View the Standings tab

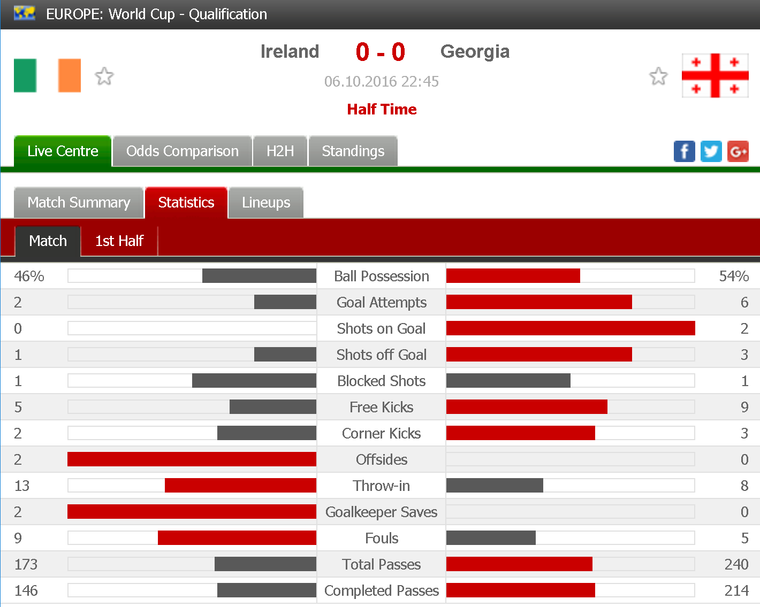353,151
